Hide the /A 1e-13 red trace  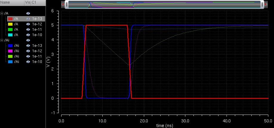(28, 18)
